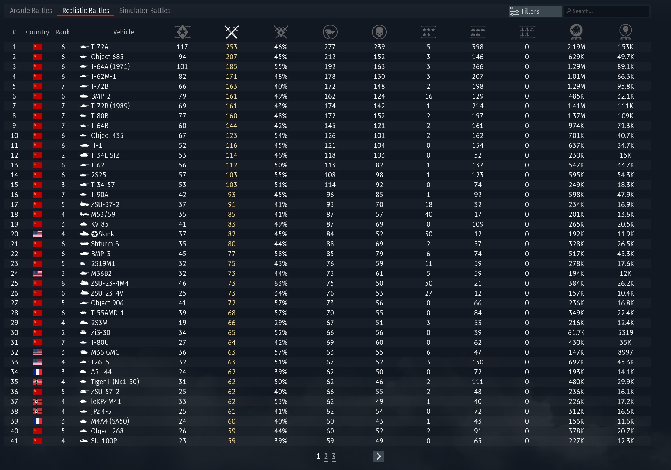Click the T-62M-1 vehicle name
This screenshot has height=470, width=671.
(103, 76)
